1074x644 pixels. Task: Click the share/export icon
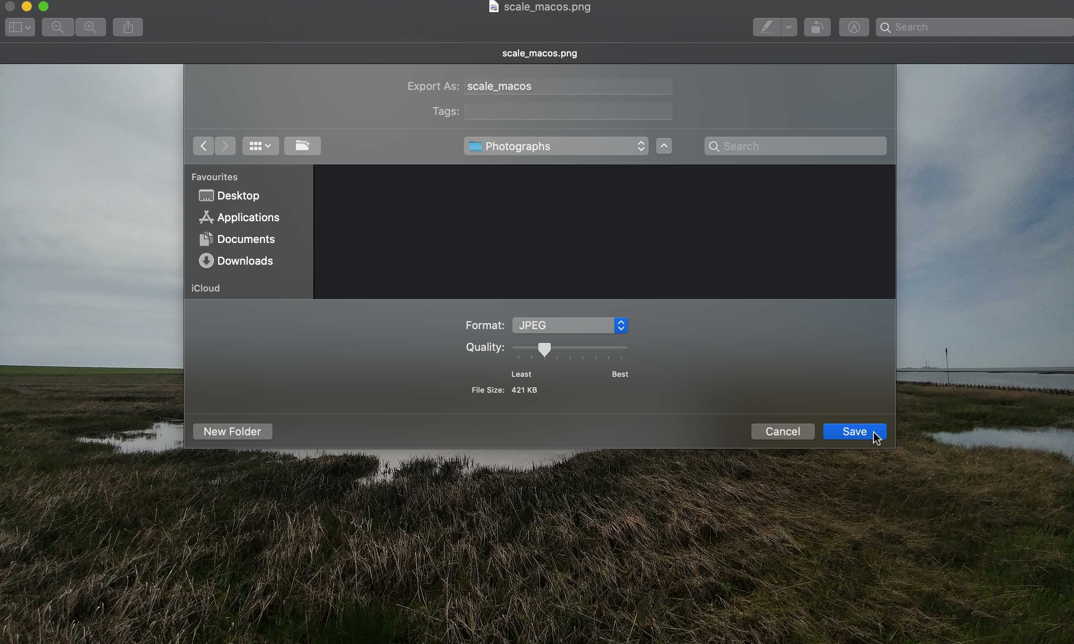click(x=128, y=27)
